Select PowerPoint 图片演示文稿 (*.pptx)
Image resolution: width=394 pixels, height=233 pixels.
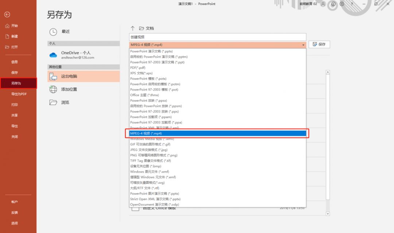tap(217, 194)
